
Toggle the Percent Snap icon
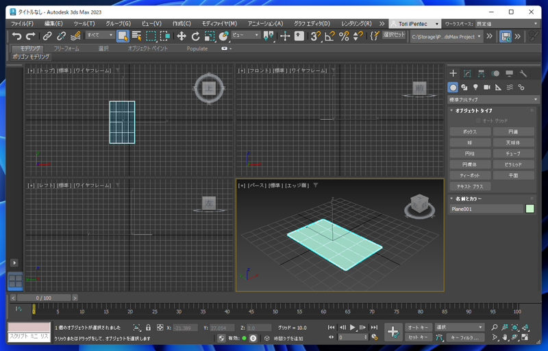coord(344,36)
